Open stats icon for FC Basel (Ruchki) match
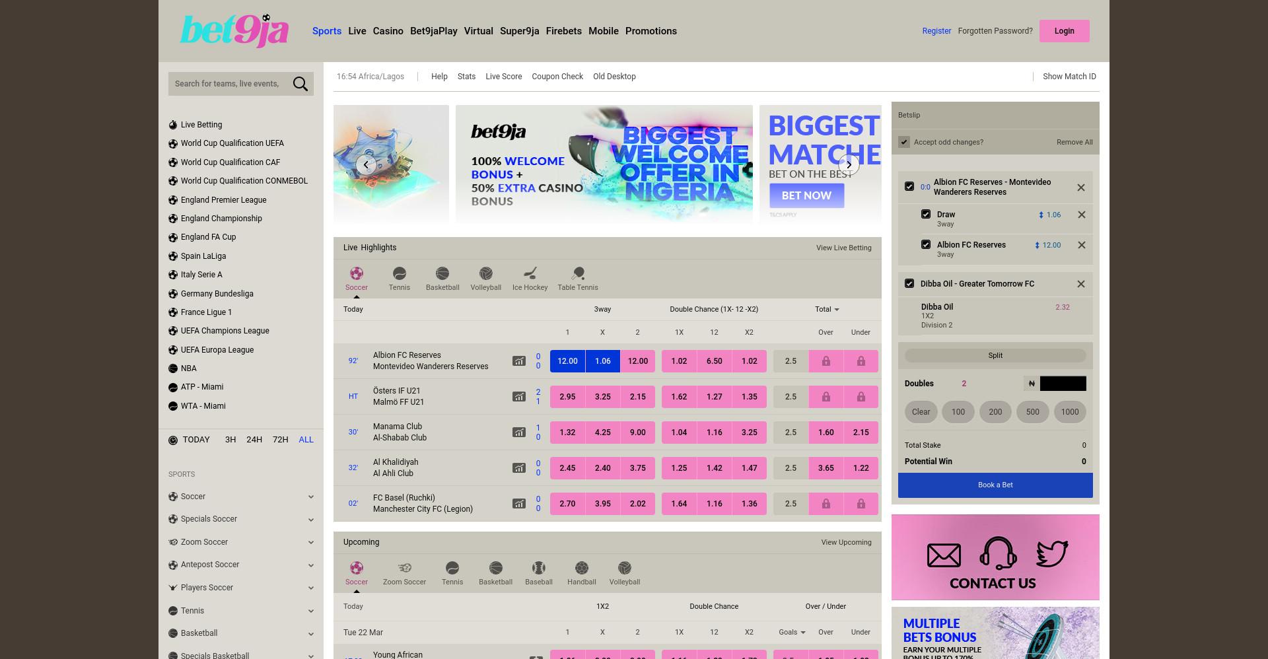 click(x=519, y=504)
